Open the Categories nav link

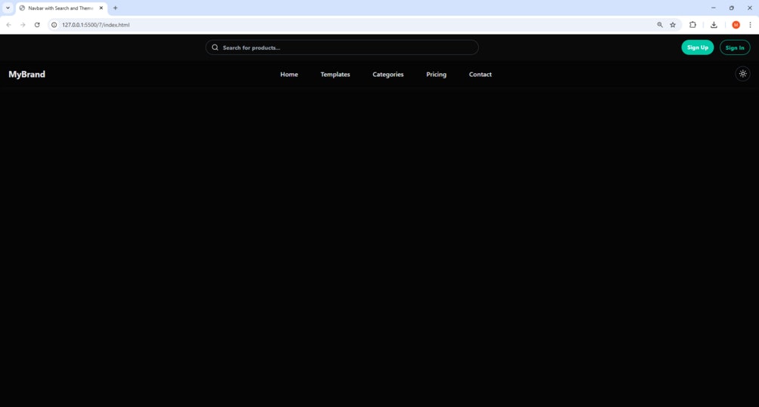387,75
